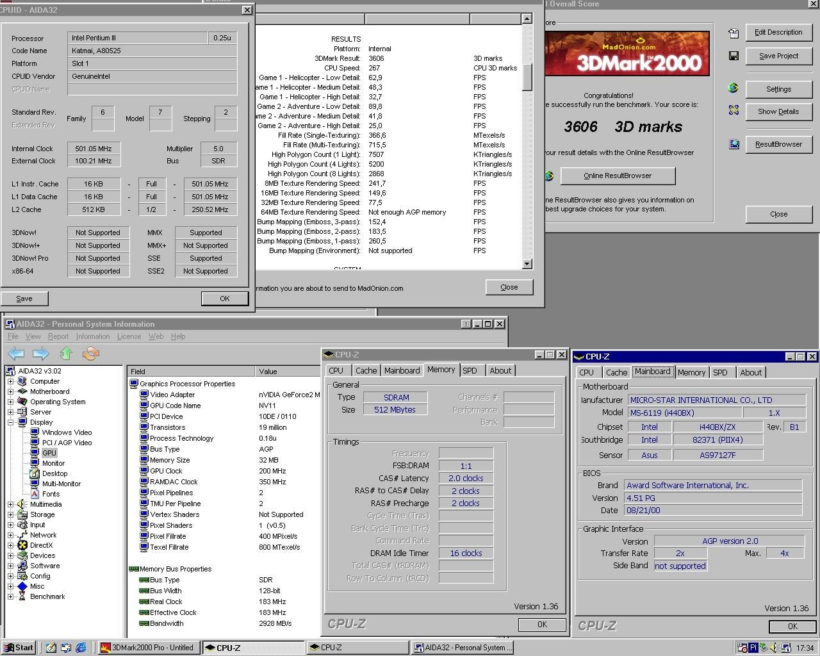Click the globe icon beside the Settings button

(732, 89)
